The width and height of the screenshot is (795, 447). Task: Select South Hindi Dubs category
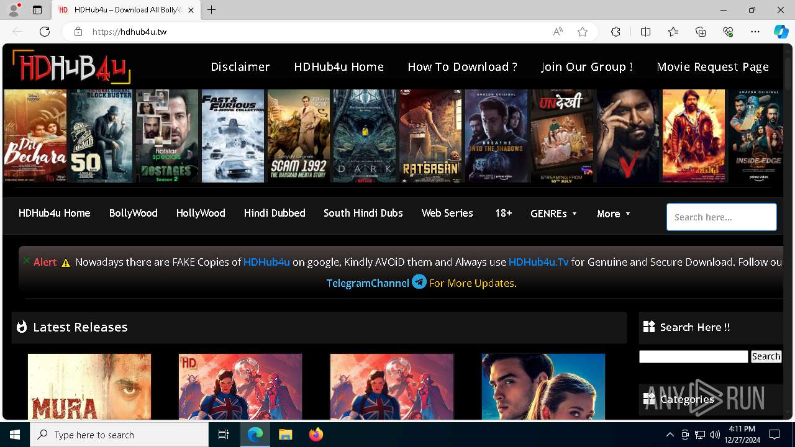pos(363,213)
